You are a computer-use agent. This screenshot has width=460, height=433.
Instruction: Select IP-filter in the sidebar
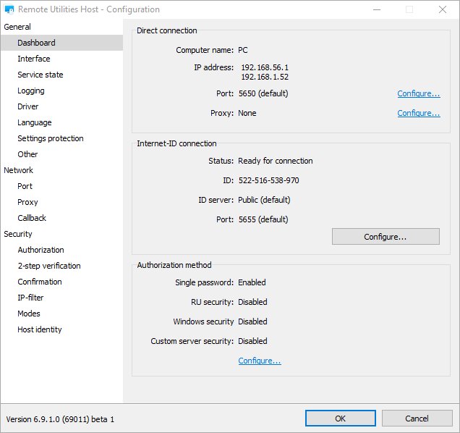click(30, 298)
